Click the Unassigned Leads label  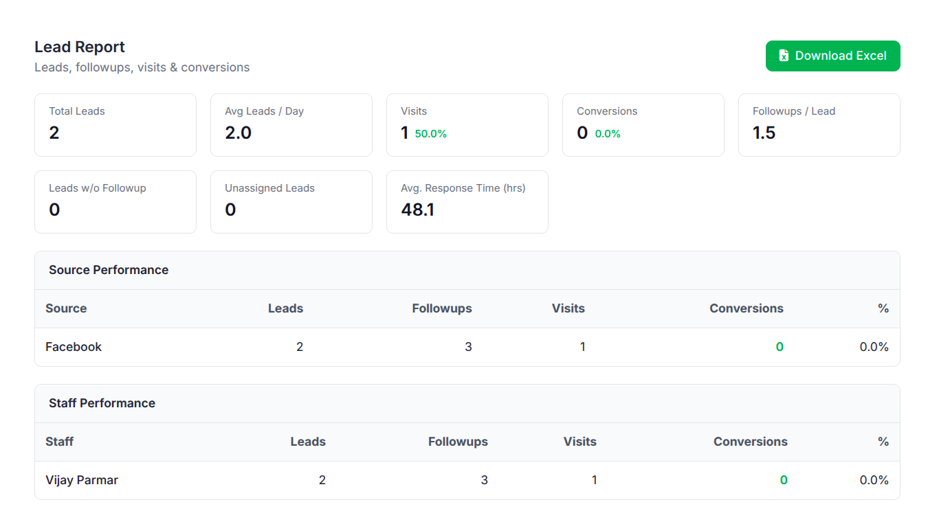coord(269,188)
